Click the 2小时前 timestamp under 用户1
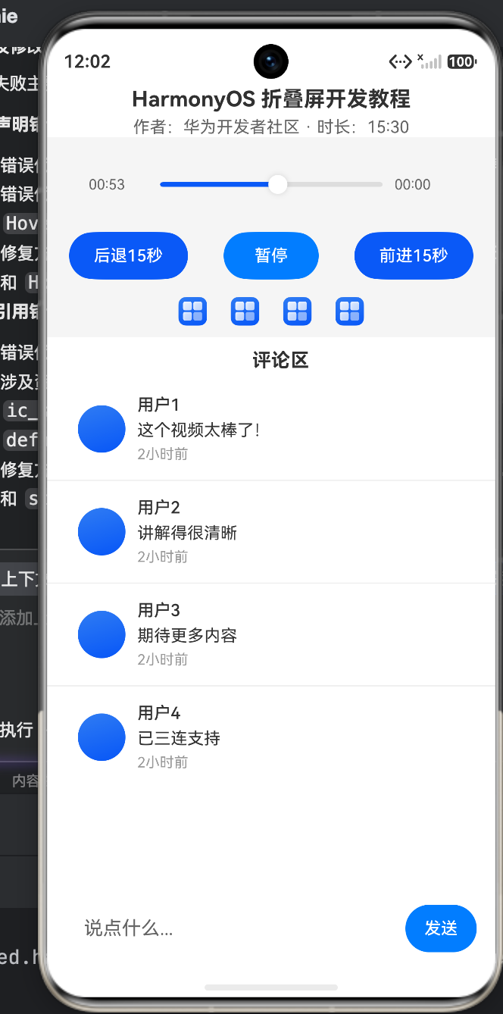 click(x=163, y=454)
